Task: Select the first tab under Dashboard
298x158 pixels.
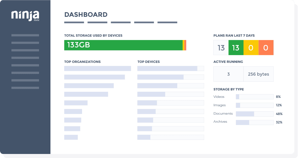Action: click(x=74, y=23)
